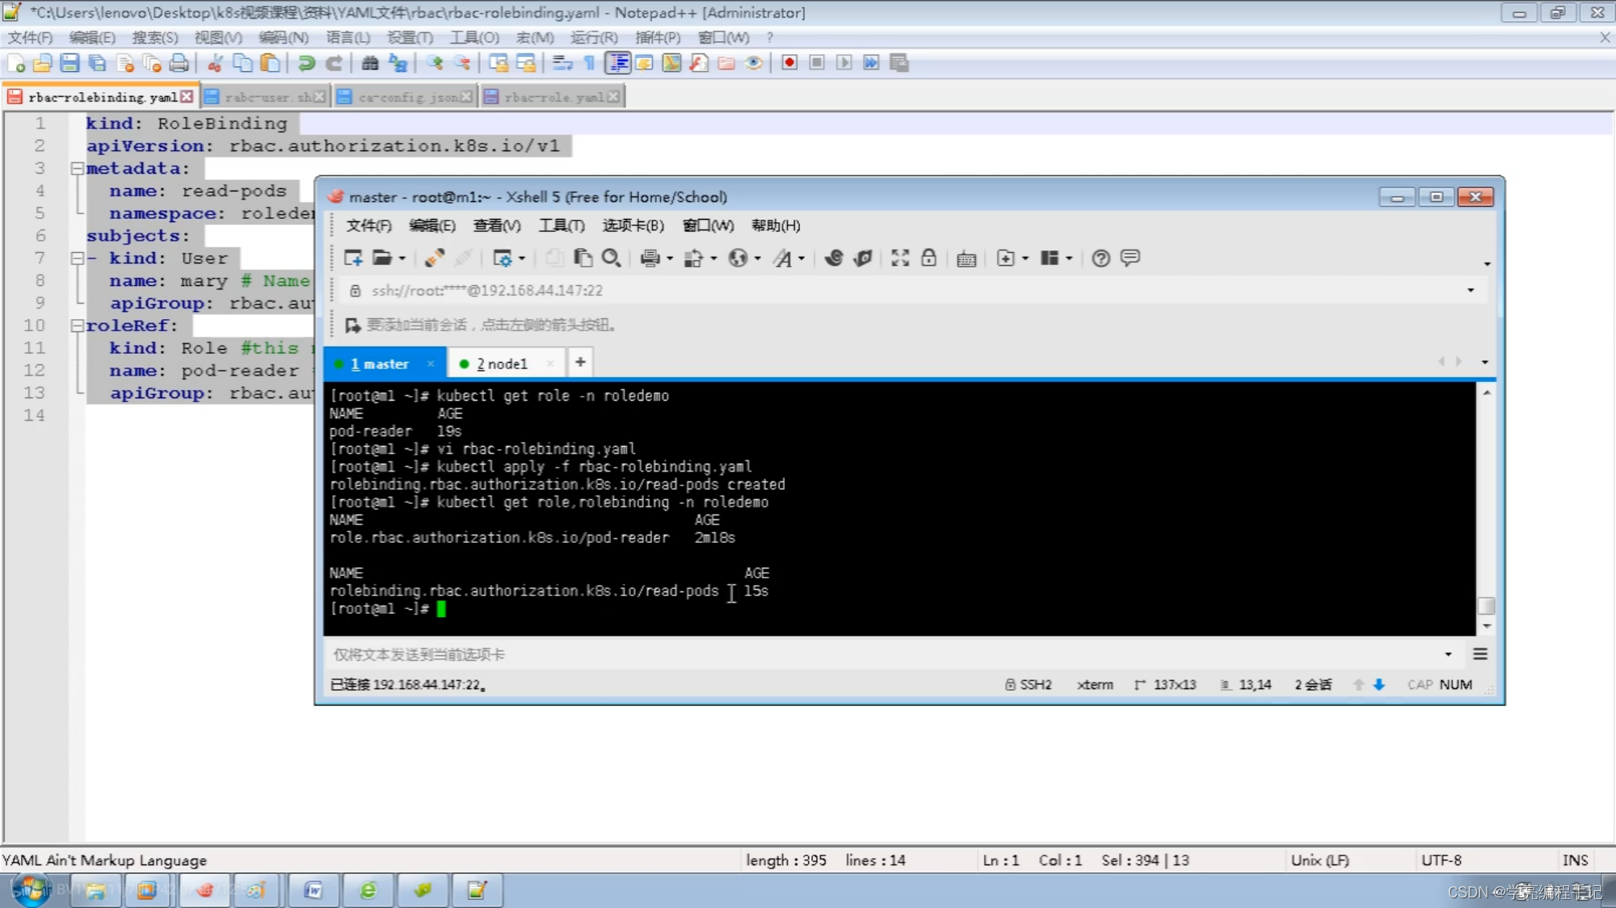Open Xshell address bar history dropdown
1616x908 pixels.
(1471, 290)
